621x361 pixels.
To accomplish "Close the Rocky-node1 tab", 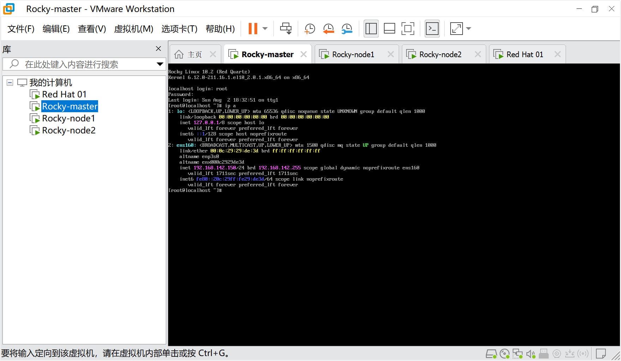I will click(x=391, y=54).
